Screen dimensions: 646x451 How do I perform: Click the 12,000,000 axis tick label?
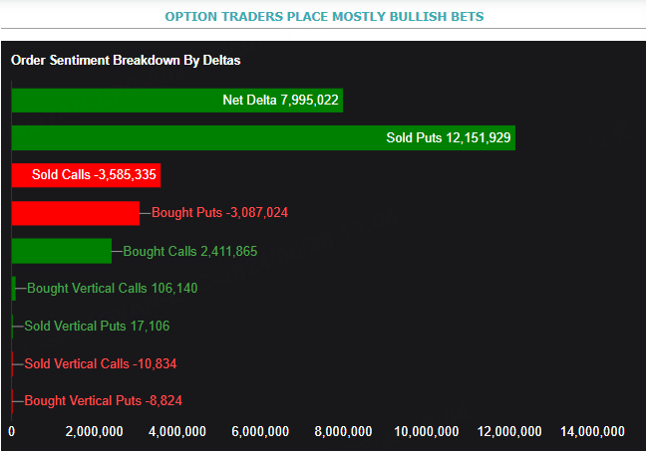pos(509,431)
